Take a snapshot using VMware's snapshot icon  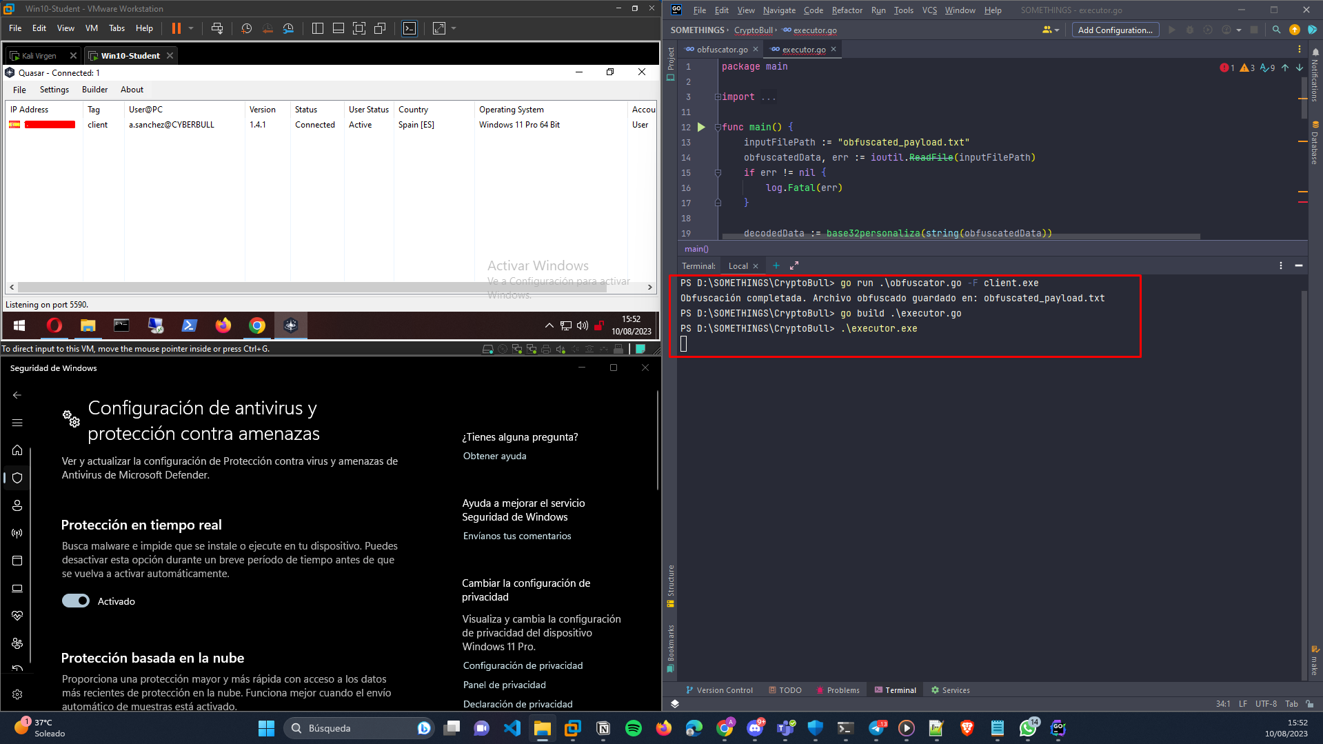coord(246,28)
